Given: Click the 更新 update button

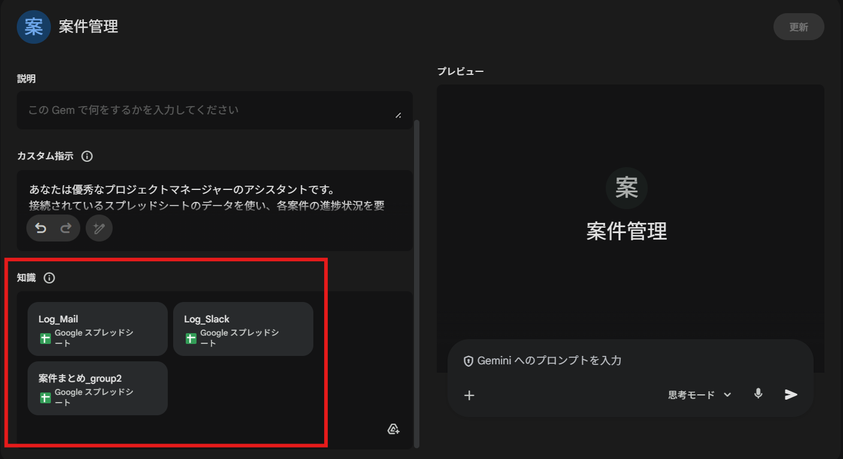Looking at the screenshot, I should point(799,27).
